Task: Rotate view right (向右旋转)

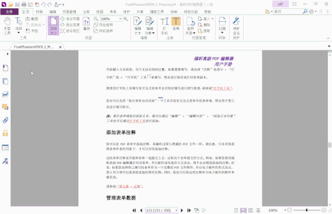Action: click(103, 31)
